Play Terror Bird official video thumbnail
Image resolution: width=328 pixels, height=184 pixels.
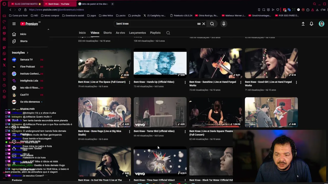160,112
